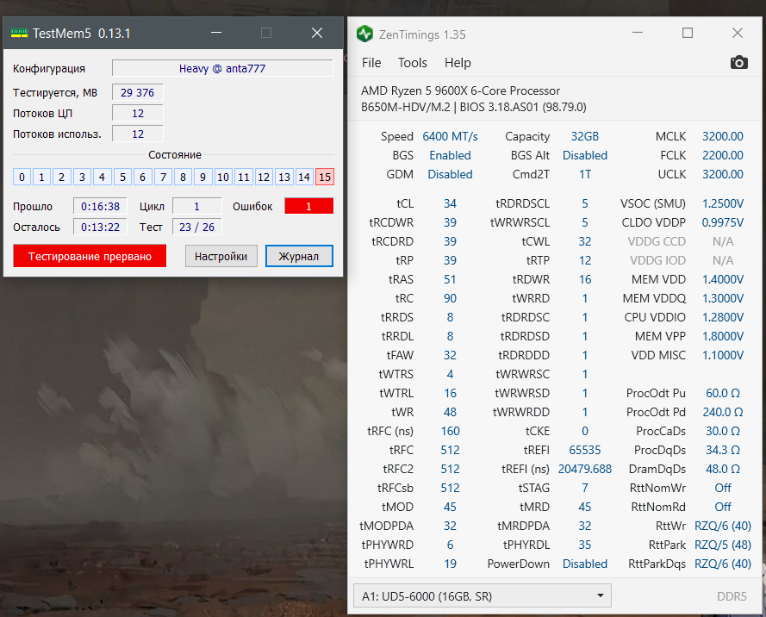Viewport: 766px width, 617px height.
Task: Click the Speed value '6400 MT/s'
Action: point(450,136)
